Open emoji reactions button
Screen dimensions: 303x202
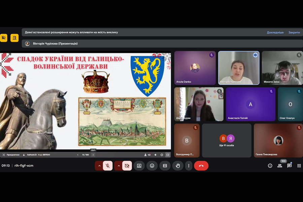click(152, 166)
